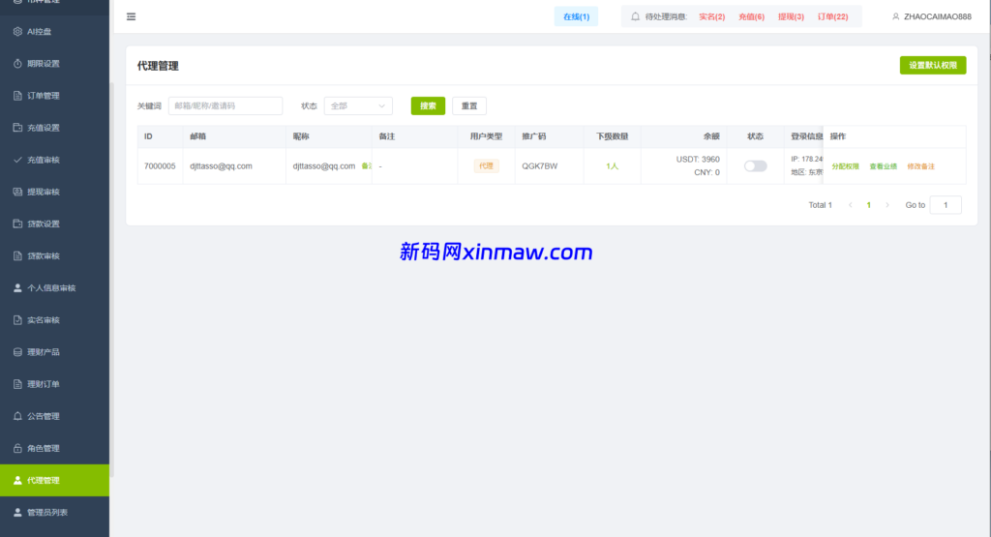
Task: Click the 代理 user type tag
Action: click(486, 166)
